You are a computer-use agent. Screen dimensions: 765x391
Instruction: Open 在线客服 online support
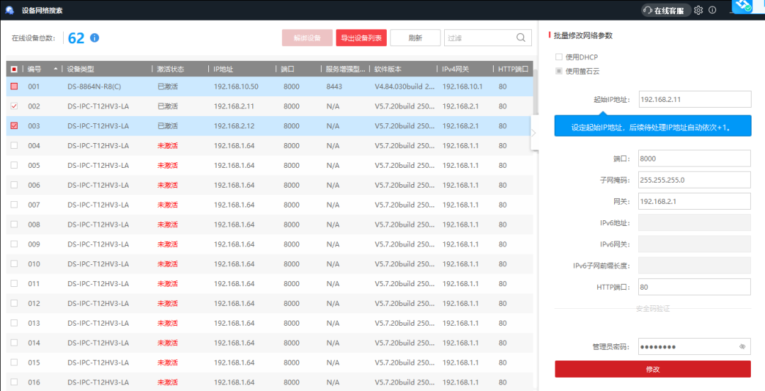tap(664, 10)
